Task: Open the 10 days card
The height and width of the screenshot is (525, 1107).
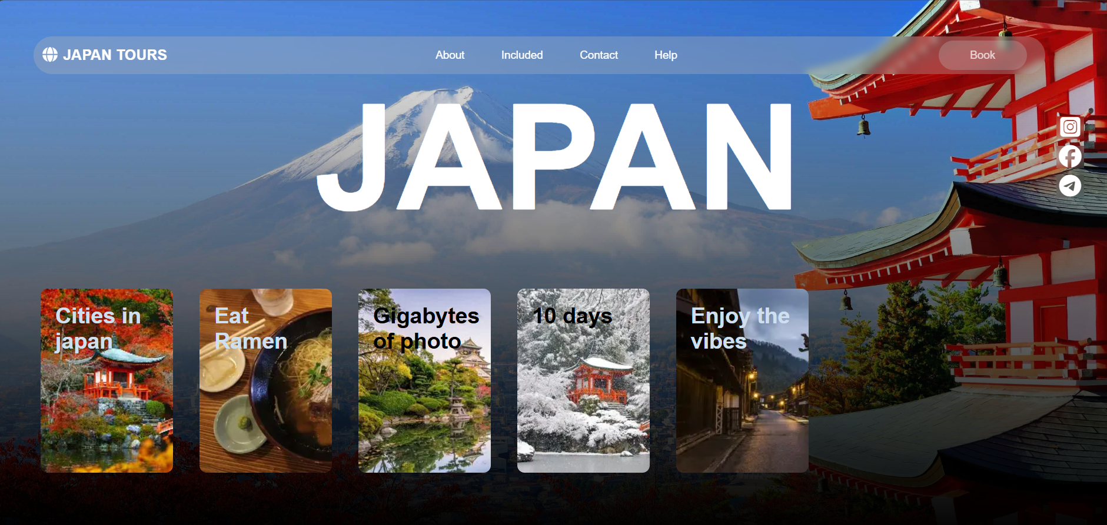Action: coord(583,380)
